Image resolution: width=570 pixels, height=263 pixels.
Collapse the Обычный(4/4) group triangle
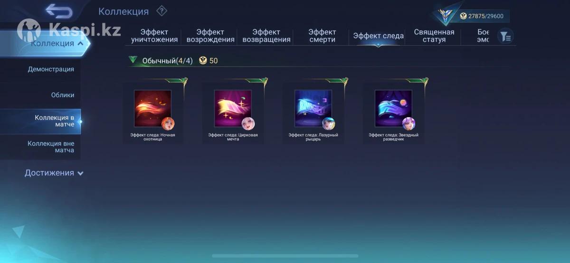133,60
